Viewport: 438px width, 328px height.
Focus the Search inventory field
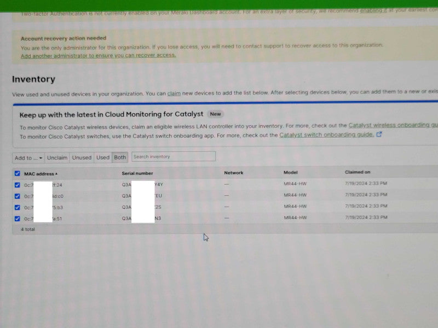point(174,156)
